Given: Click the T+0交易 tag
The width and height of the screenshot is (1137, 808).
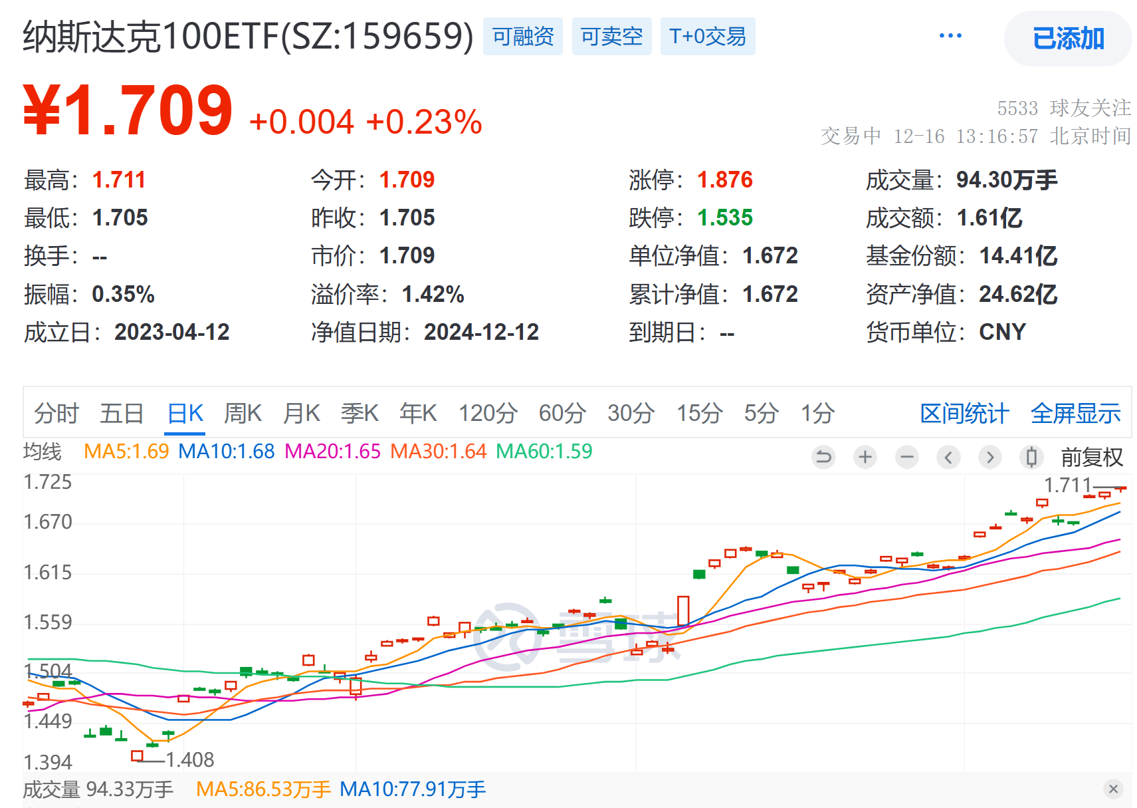Looking at the screenshot, I should click(708, 36).
